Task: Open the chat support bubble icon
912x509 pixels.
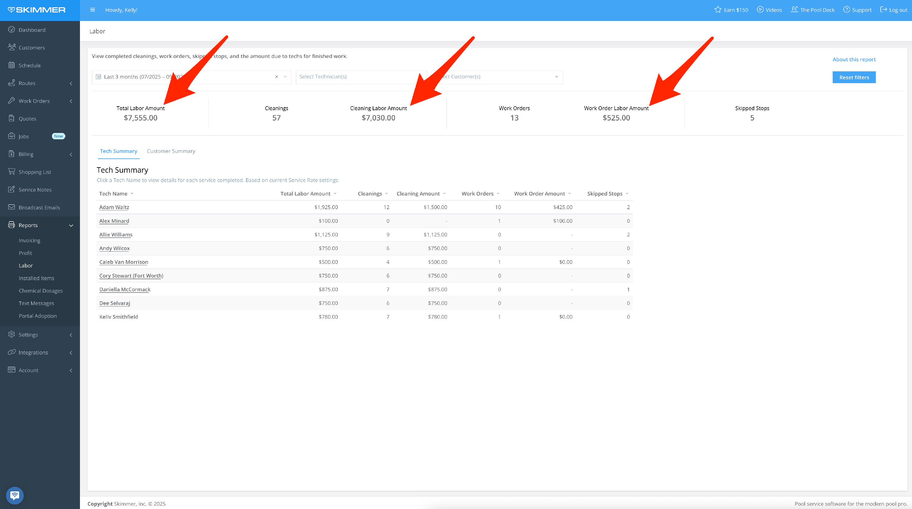Action: click(15, 496)
